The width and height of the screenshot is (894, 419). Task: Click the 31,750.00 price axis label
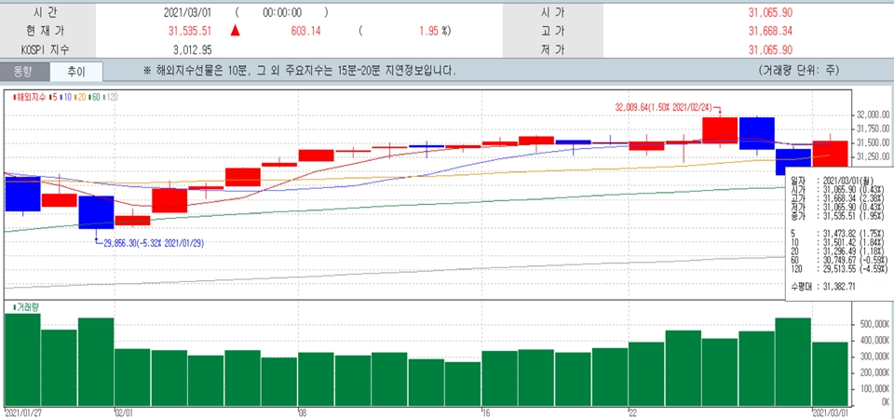873,128
